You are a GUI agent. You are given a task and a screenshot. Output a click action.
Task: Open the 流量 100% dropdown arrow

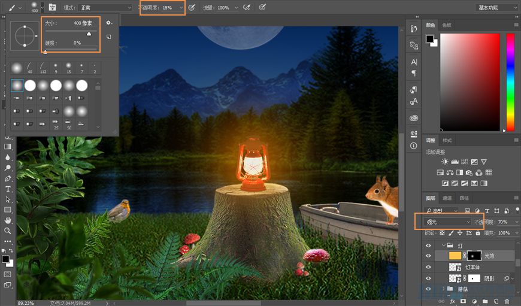(236, 7)
